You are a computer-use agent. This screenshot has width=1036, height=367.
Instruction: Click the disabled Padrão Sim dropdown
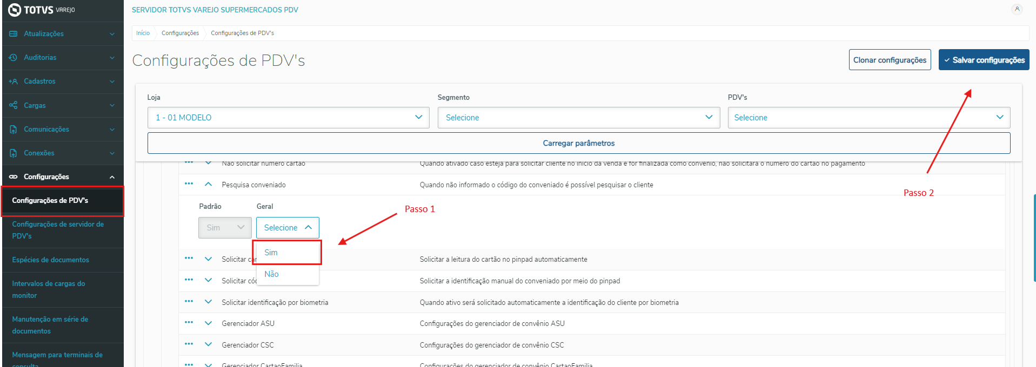(x=225, y=228)
